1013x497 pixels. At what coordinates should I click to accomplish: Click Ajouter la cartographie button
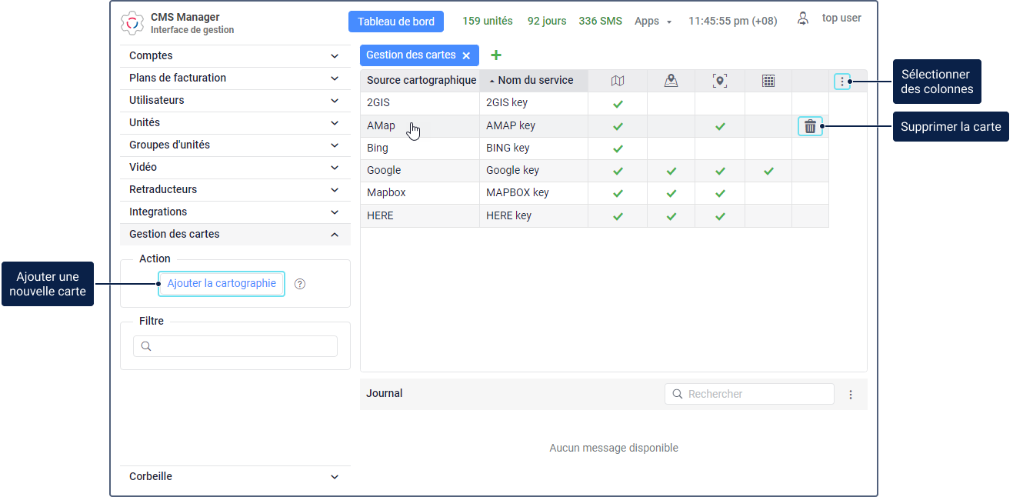(222, 284)
